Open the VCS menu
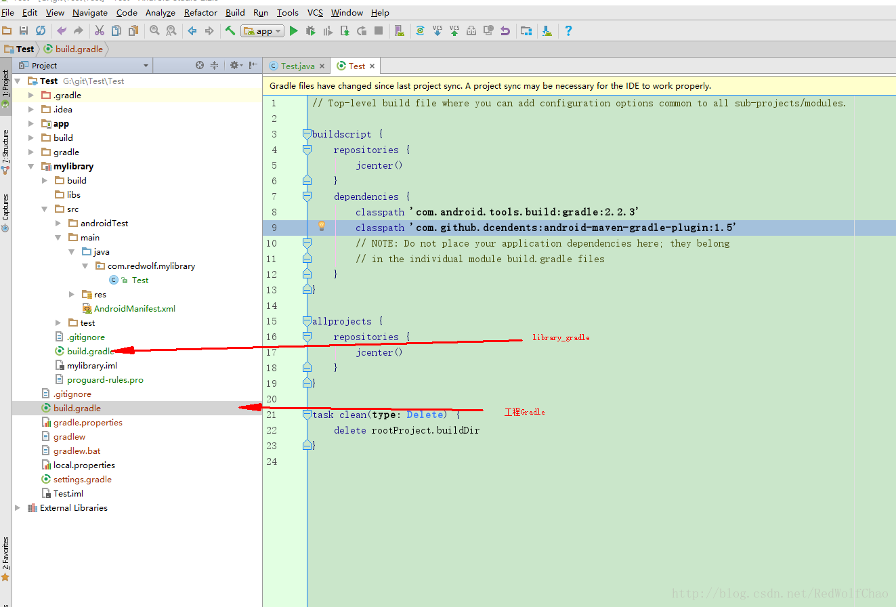 click(315, 12)
